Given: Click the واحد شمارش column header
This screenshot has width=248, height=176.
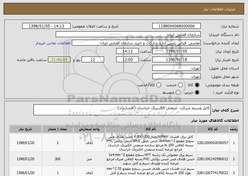Looking at the screenshot, I should [89, 129].
